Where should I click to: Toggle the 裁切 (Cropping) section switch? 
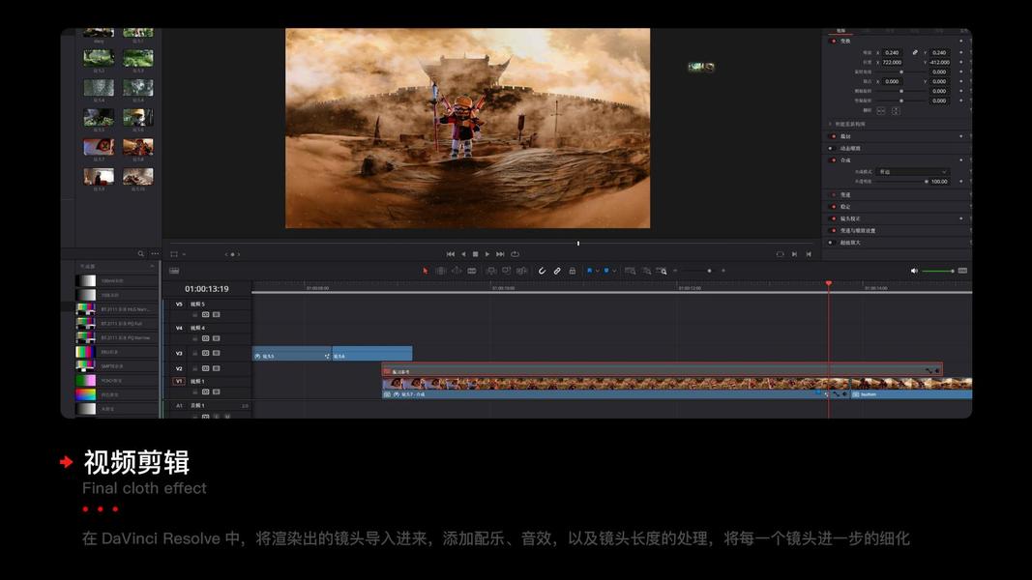(834, 136)
